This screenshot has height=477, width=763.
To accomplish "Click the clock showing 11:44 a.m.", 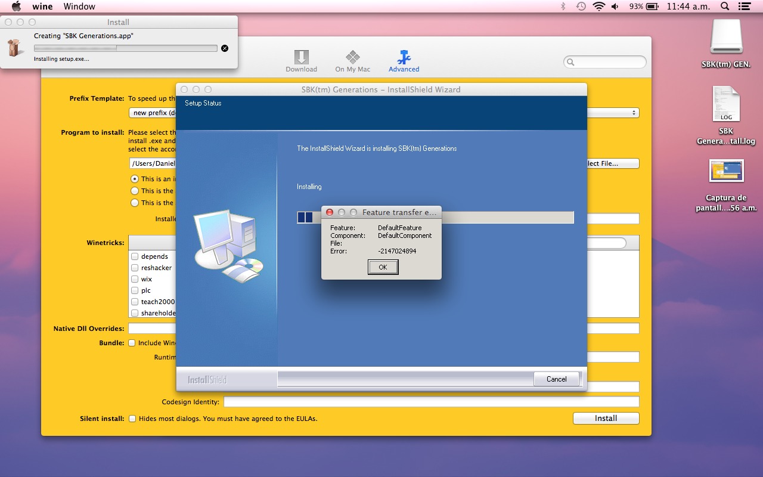I will pyautogui.click(x=689, y=7).
